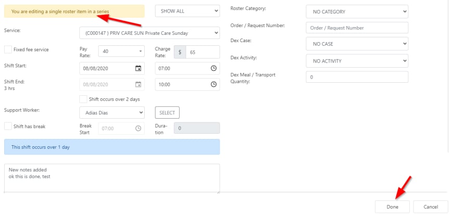This screenshot has height=216, width=452.
Task: Click the 'Dex Case:' label
Action: click(x=241, y=41)
